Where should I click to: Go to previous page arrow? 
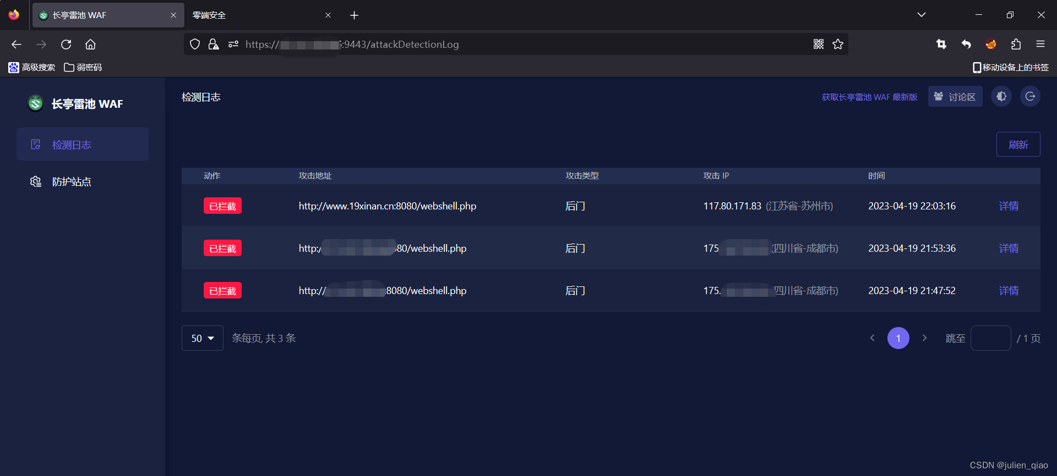click(872, 338)
